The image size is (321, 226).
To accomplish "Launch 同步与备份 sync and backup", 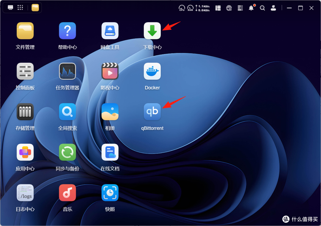I will coord(67,152).
